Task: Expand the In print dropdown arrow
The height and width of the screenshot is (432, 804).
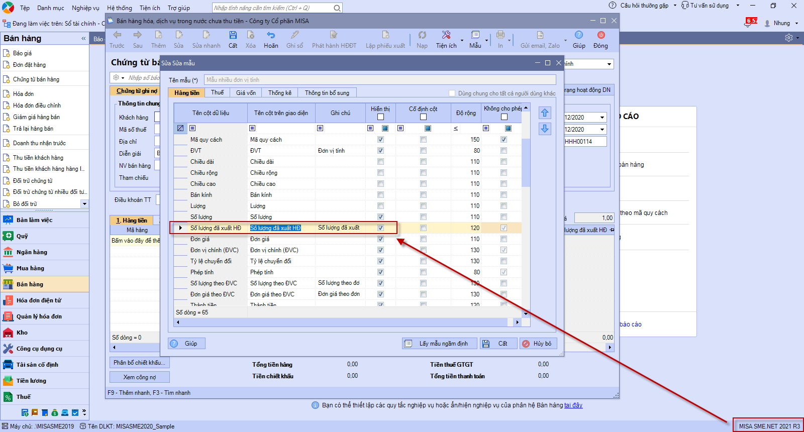Action: click(x=509, y=40)
